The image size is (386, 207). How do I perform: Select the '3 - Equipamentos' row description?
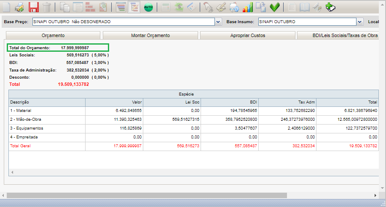click(27, 128)
